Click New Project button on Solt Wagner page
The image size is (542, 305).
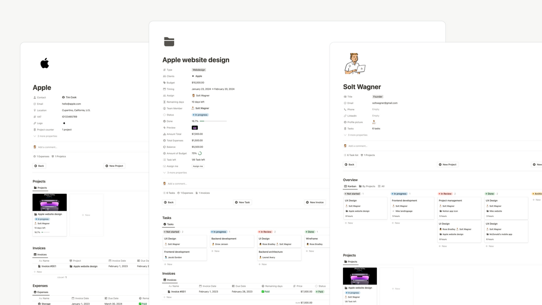tap(448, 165)
